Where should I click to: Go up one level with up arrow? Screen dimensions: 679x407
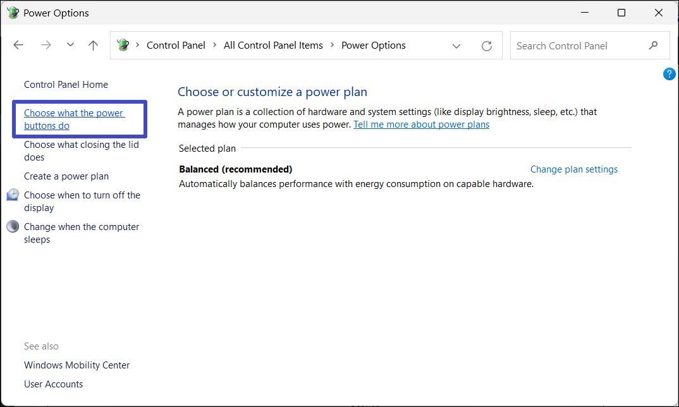[93, 45]
